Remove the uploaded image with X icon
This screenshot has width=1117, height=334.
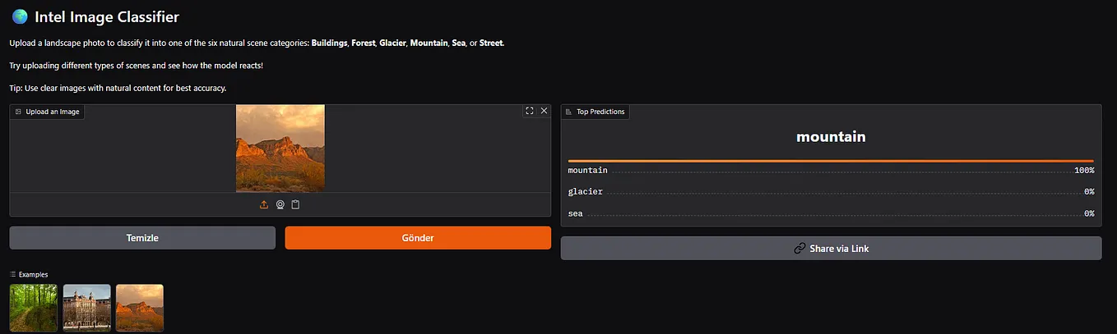[544, 111]
